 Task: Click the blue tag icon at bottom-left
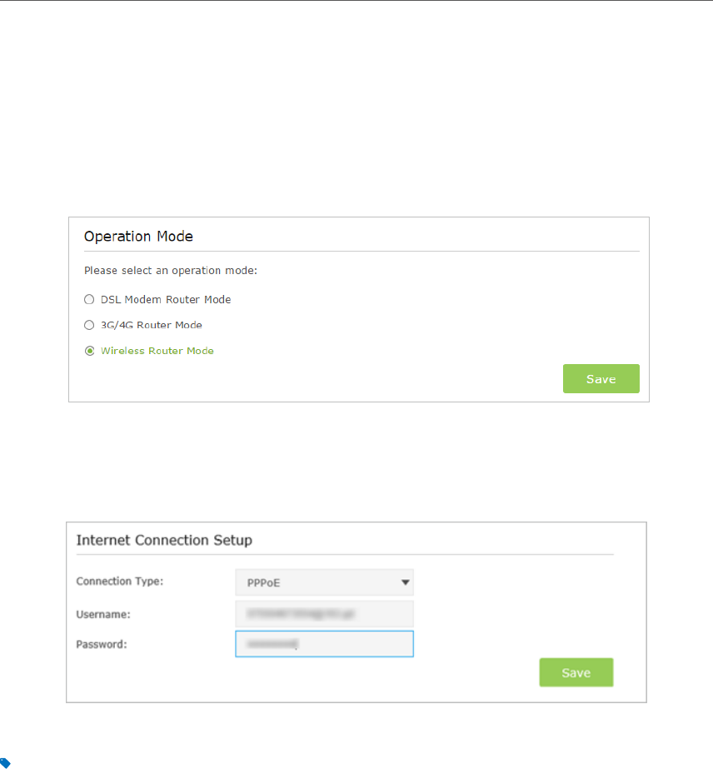pyautogui.click(x=5, y=762)
